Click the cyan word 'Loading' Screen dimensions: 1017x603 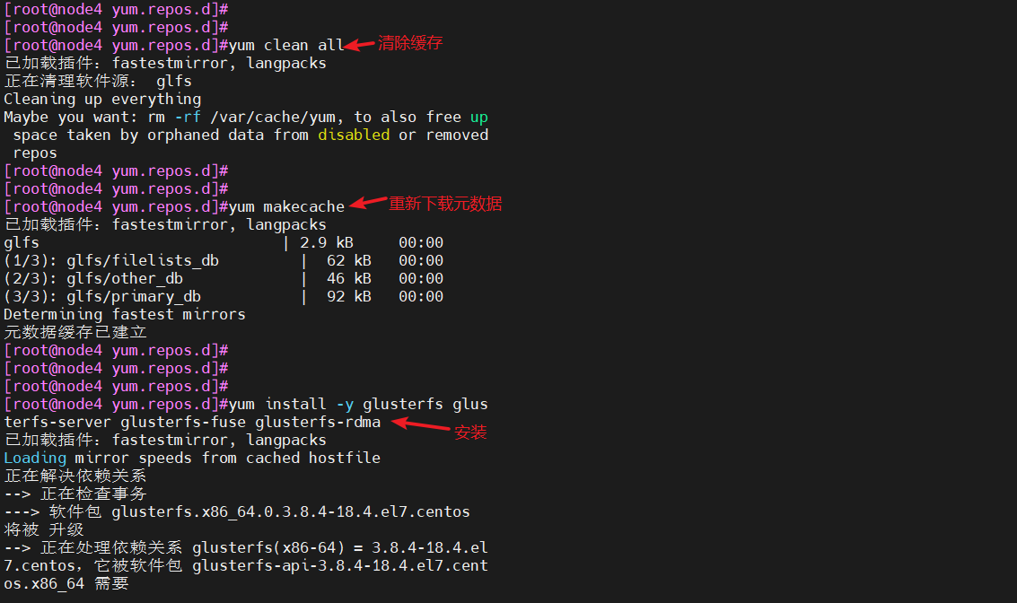(x=35, y=458)
